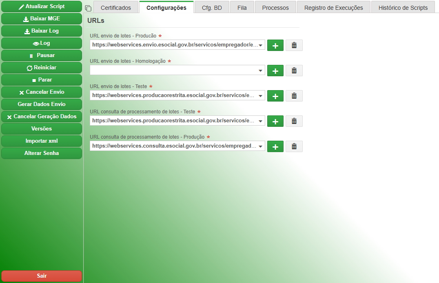The image size is (439, 283).
Task: Expand the envio de lotes Teste dropdown arrow
Action: click(x=260, y=96)
